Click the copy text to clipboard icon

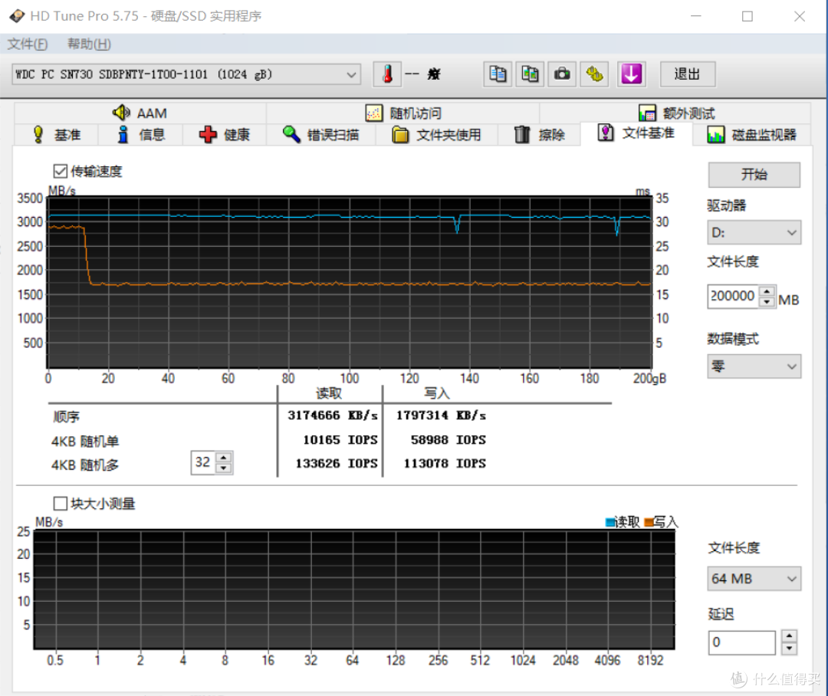(x=498, y=74)
